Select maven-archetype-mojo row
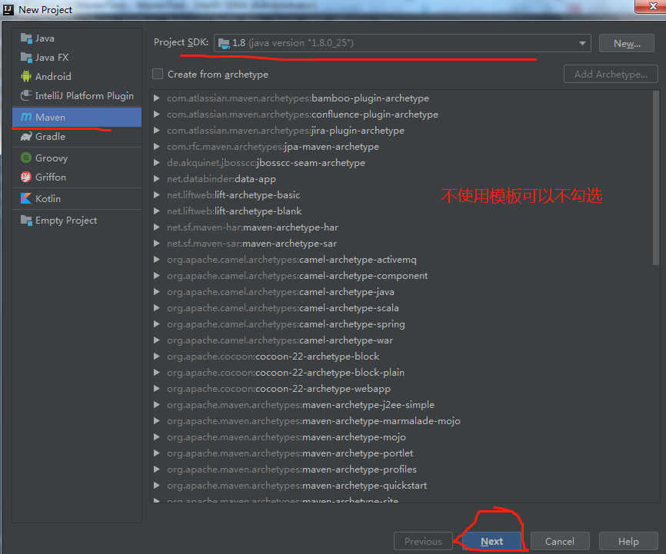 pyautogui.click(x=401, y=437)
